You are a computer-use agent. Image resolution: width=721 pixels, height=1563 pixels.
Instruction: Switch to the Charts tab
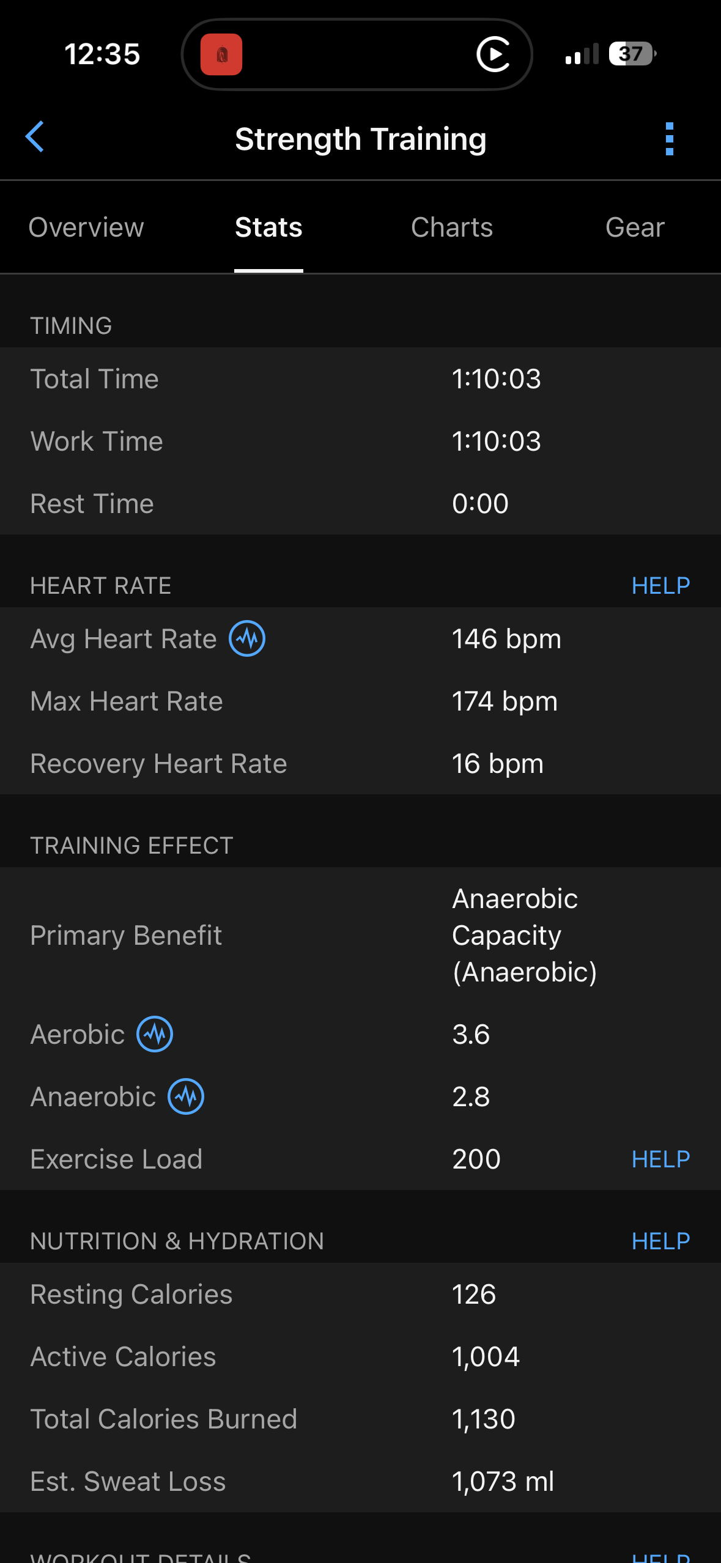pyautogui.click(x=452, y=227)
